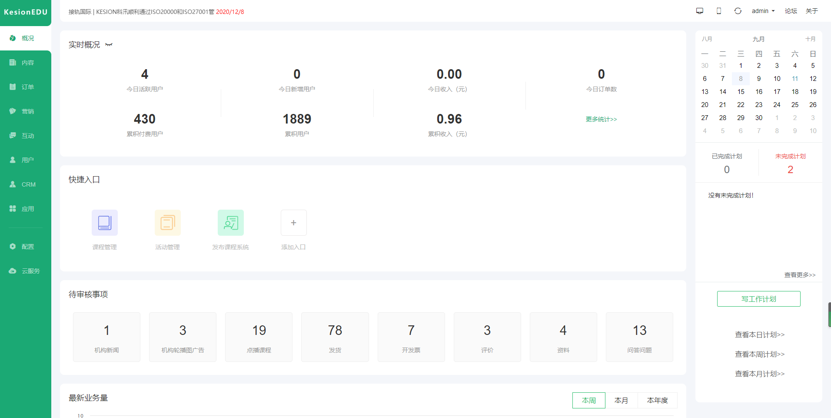Toggle the eye icon beside 实时概况
The height and width of the screenshot is (418, 831).
(x=109, y=45)
